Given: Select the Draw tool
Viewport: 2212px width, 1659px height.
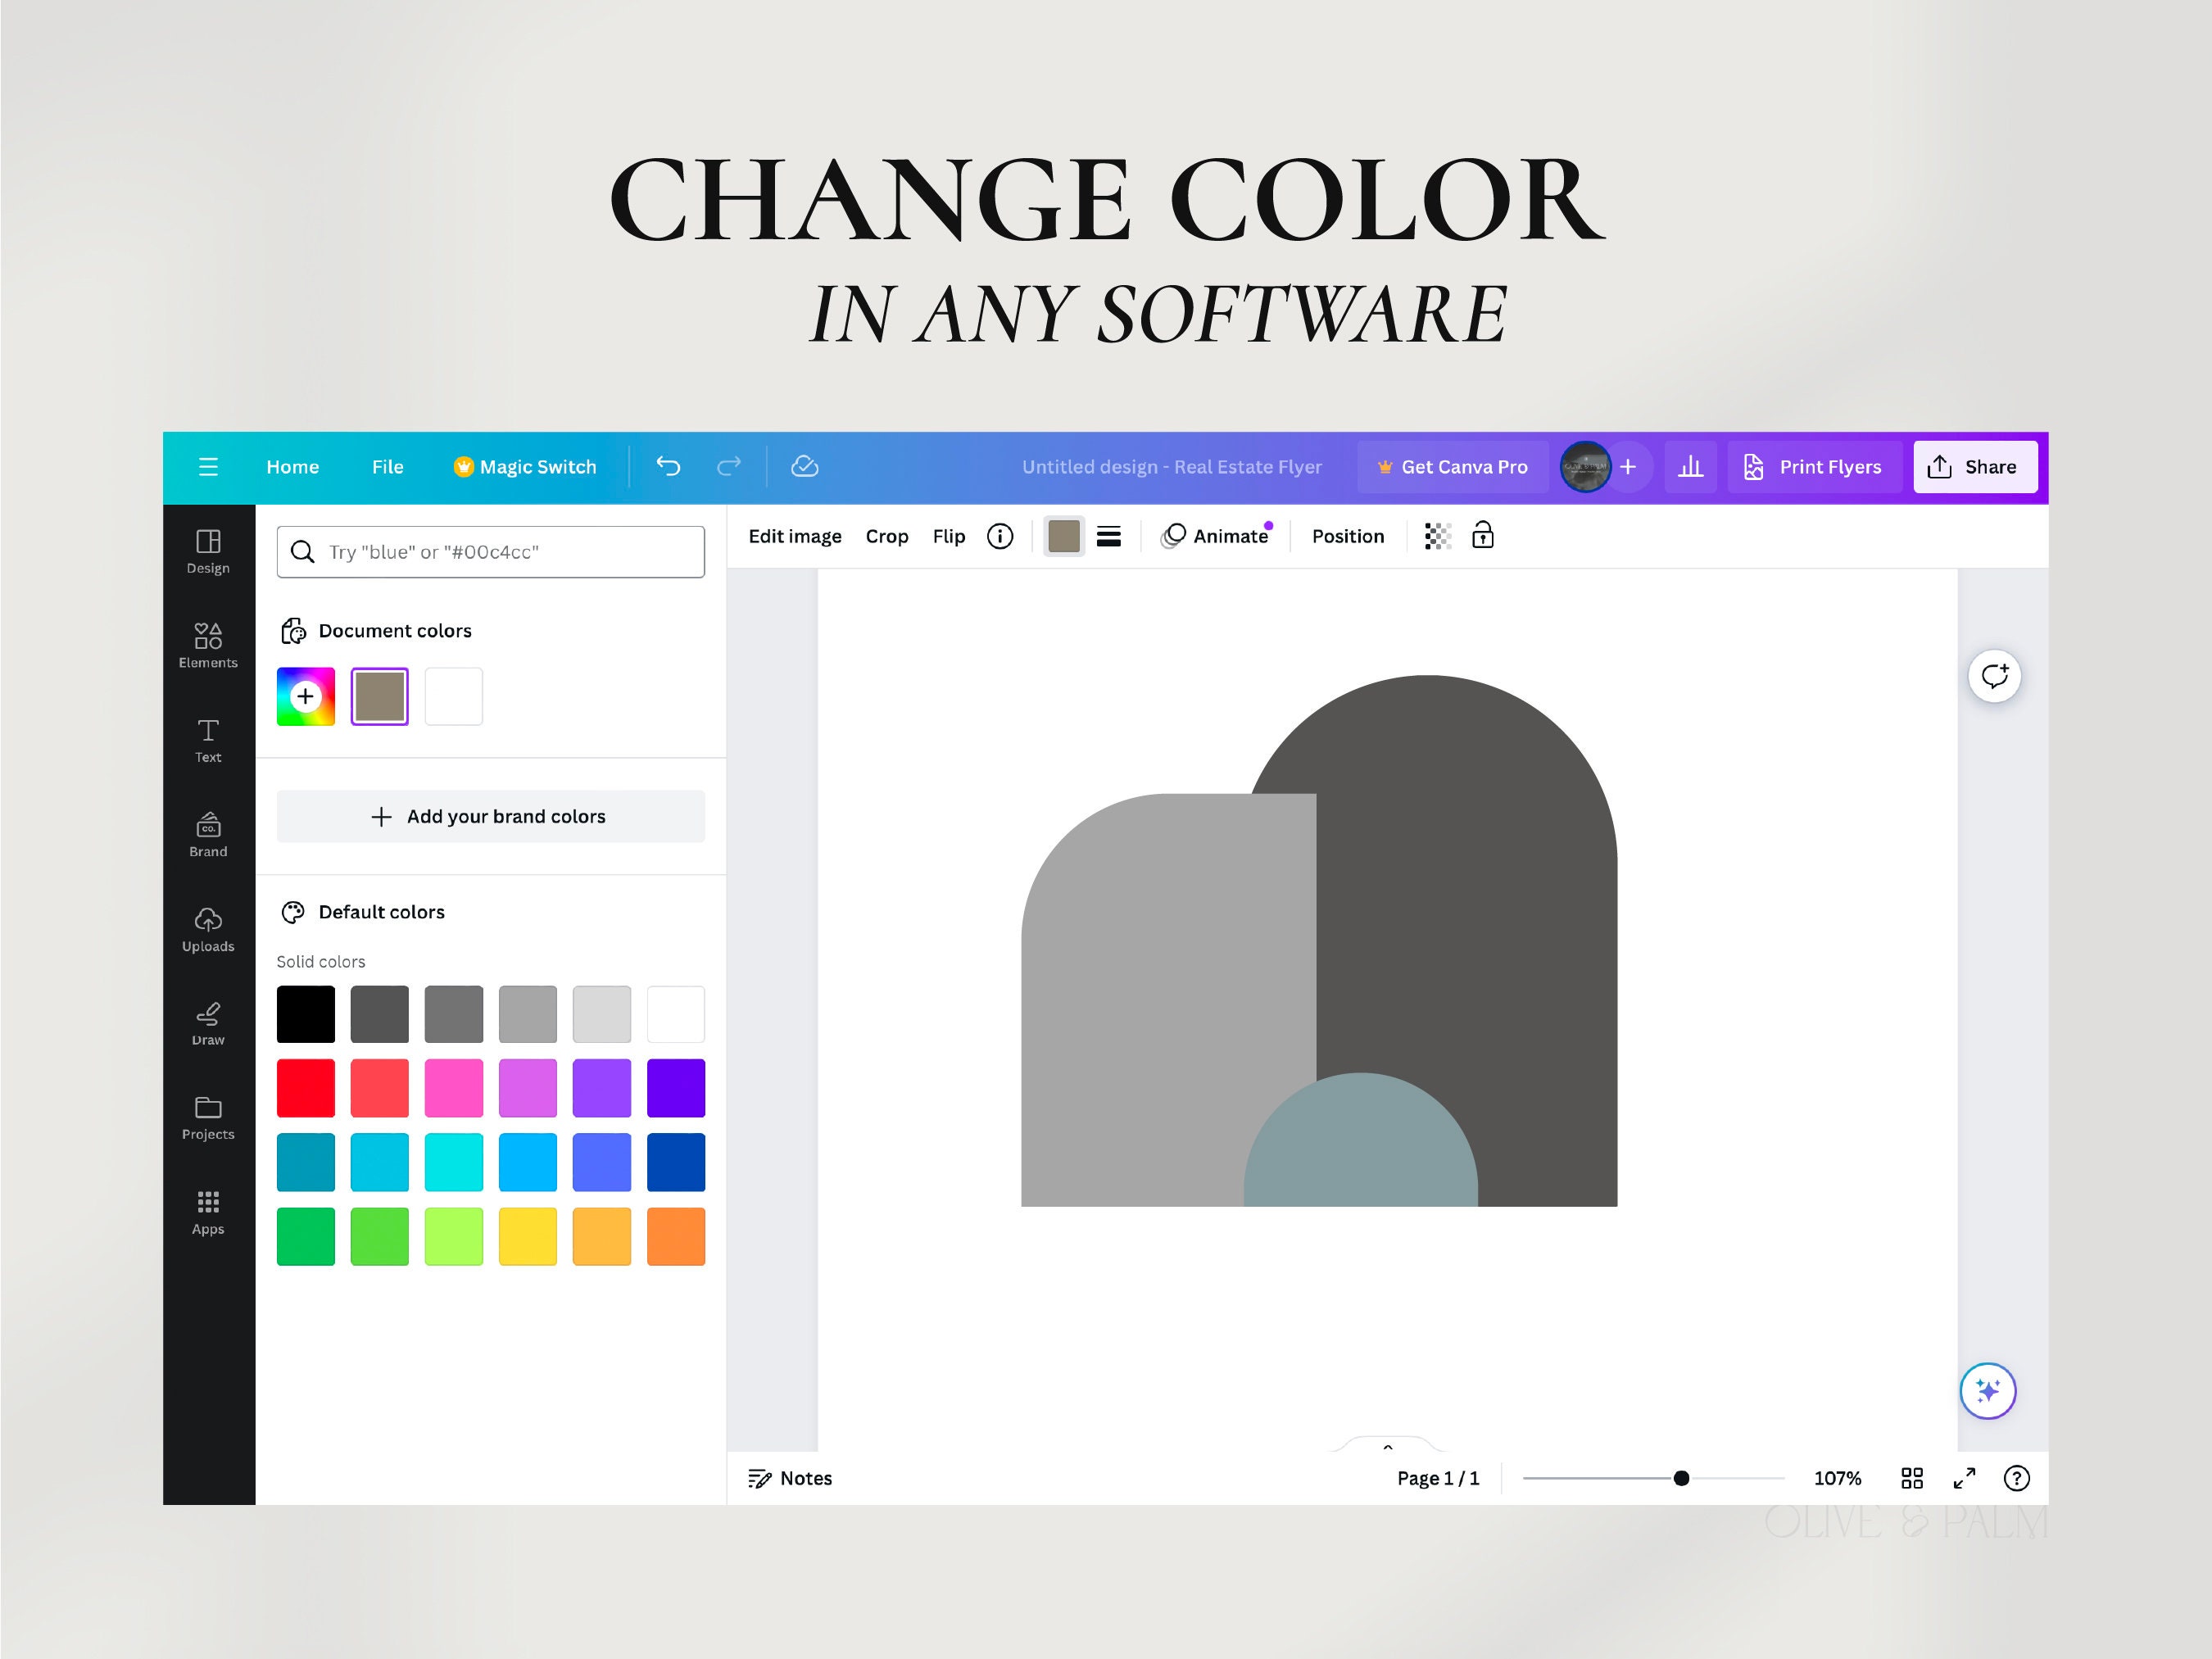Looking at the screenshot, I should [207, 1023].
